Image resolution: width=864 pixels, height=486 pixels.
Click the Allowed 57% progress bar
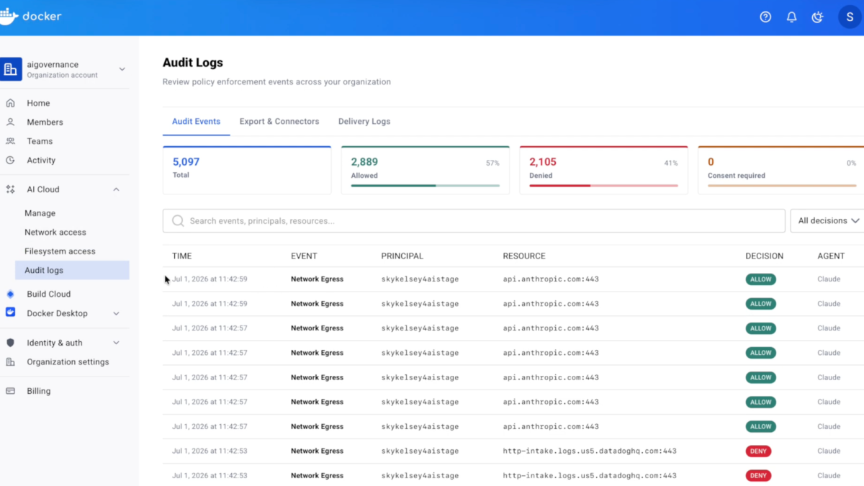coord(426,185)
